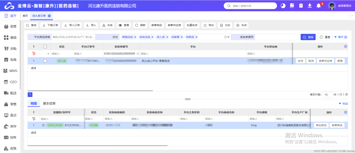Remove the 有新品 status tag
Viewport: 355px width, 153px height.
point(196,37)
